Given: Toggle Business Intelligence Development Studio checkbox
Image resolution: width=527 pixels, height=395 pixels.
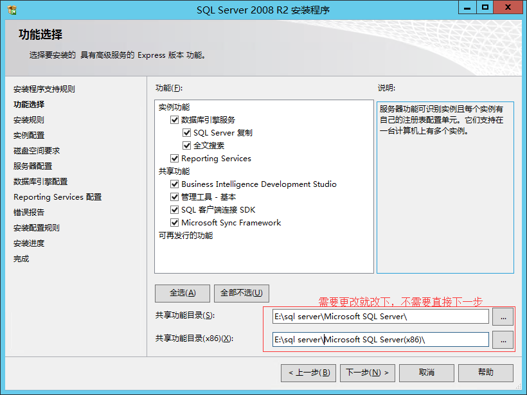Looking at the screenshot, I should coord(174,184).
